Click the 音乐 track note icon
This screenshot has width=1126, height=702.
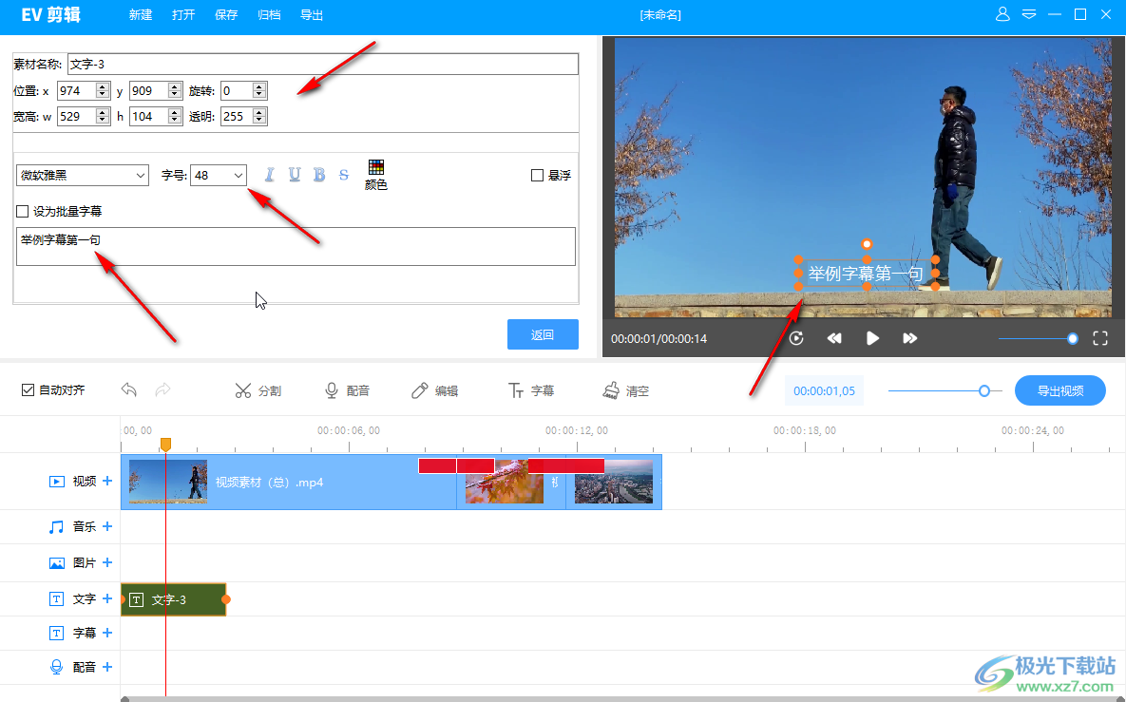tap(56, 527)
